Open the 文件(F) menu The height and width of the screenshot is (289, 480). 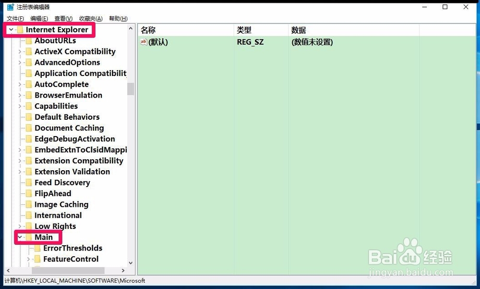tap(15, 18)
